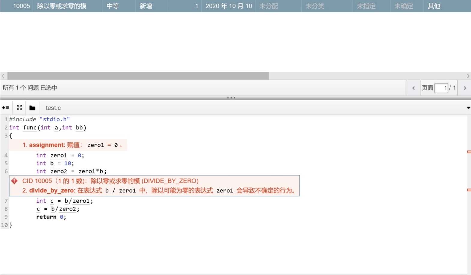
Task: Click code line 'return 0;'
Action: (51, 217)
